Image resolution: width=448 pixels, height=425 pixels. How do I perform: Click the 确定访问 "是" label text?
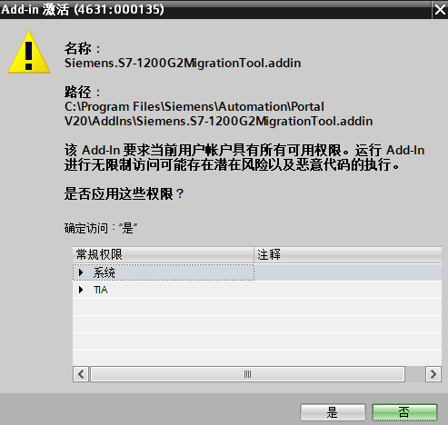point(101,228)
